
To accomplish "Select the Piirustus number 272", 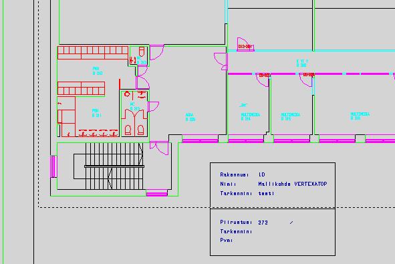I will [x=263, y=223].
